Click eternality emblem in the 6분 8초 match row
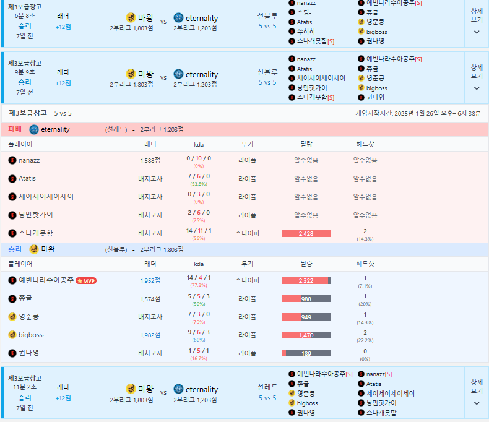 178,18
